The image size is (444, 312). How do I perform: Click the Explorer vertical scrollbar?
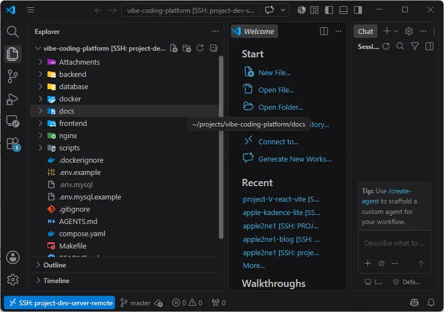pos(221,148)
